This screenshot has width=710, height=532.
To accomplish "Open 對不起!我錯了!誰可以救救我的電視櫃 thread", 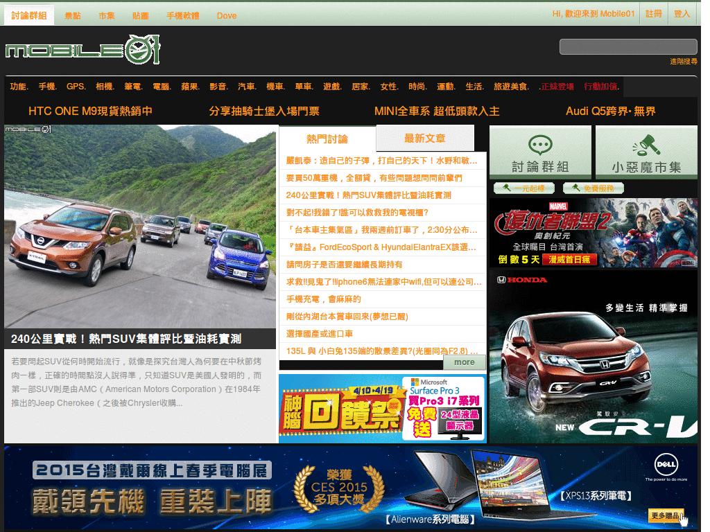I will 357,213.
